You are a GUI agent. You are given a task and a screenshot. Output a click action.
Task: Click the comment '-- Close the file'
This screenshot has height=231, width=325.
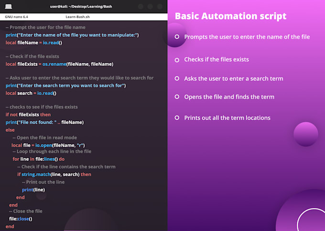click(x=26, y=211)
